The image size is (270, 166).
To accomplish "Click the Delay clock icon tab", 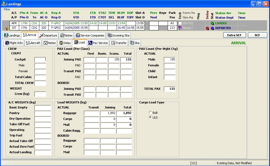I will click(61, 43).
